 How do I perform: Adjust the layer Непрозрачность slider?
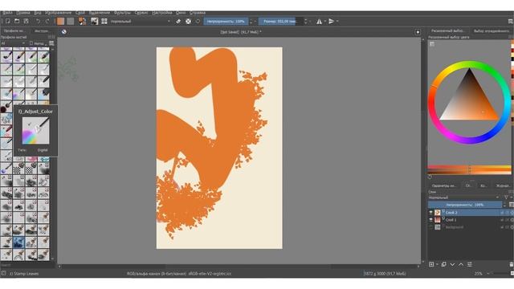click(x=465, y=205)
